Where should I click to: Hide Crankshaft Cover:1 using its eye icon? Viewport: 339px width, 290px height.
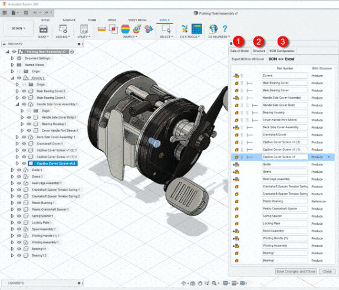click(x=24, y=144)
